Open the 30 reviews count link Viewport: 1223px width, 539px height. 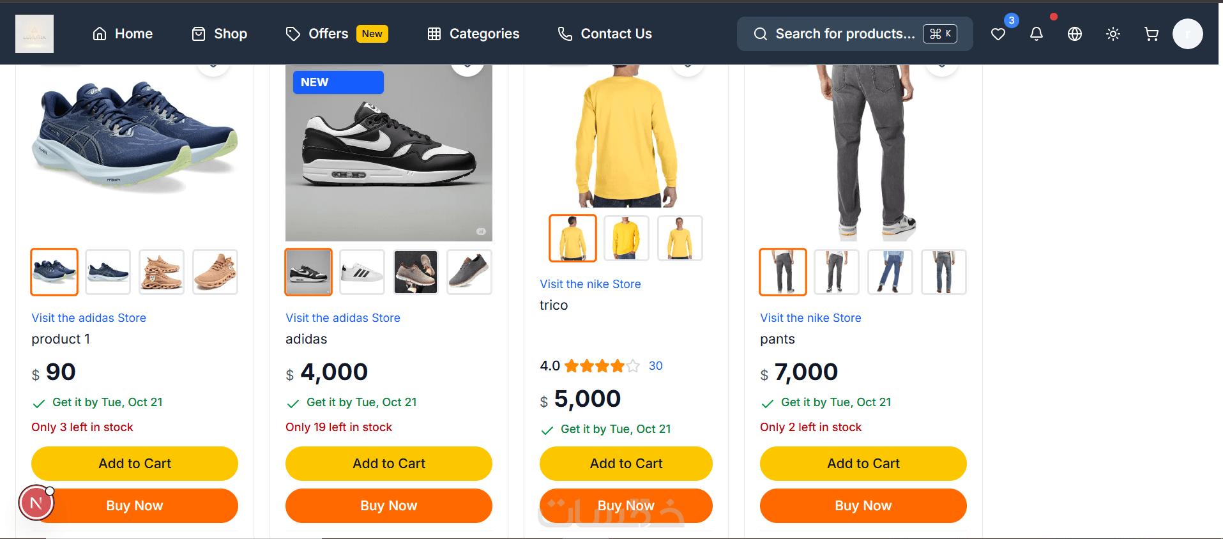pos(655,366)
